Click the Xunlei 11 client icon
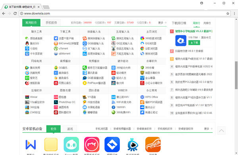Image resolution: width=238 pixels, height=155 pixels. tap(56, 38)
